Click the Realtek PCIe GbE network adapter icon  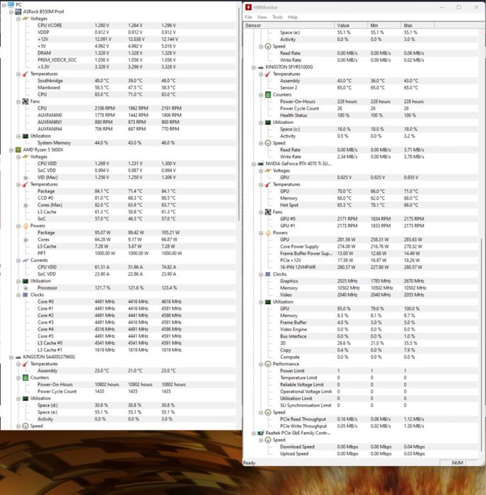[x=260, y=433]
